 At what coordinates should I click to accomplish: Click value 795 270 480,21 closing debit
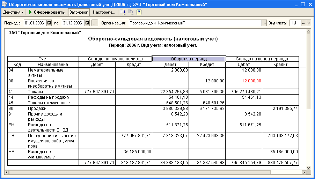coord(246,92)
